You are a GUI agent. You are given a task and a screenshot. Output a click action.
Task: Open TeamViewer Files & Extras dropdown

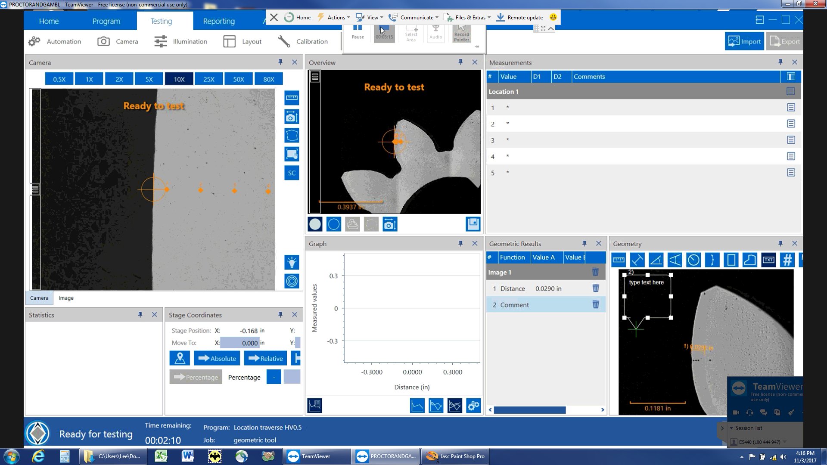coord(467,17)
